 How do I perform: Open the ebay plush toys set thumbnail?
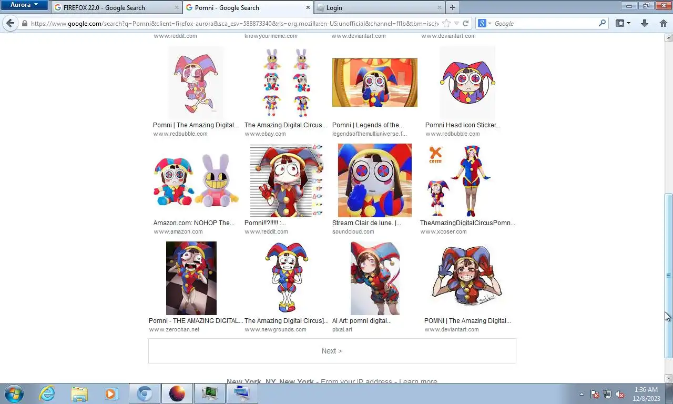[x=287, y=83]
